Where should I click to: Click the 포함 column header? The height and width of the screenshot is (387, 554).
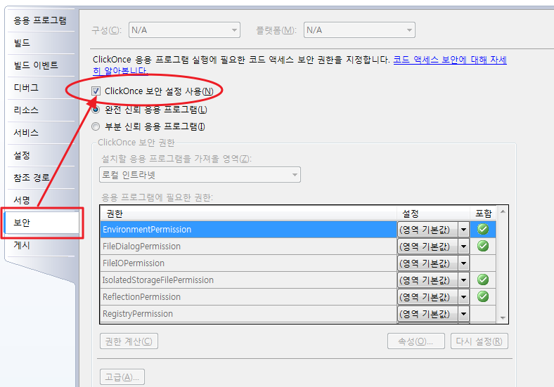tap(483, 214)
